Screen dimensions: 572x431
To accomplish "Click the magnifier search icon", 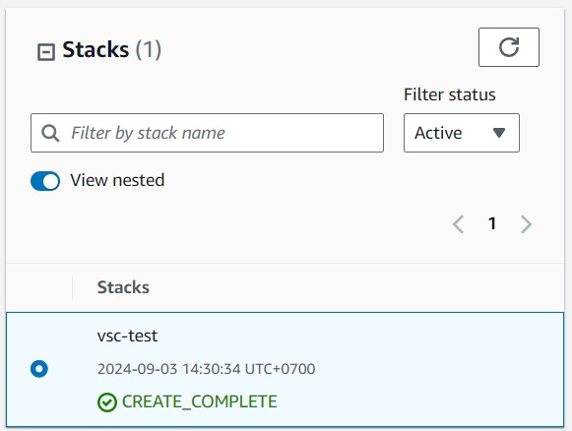I will [50, 133].
